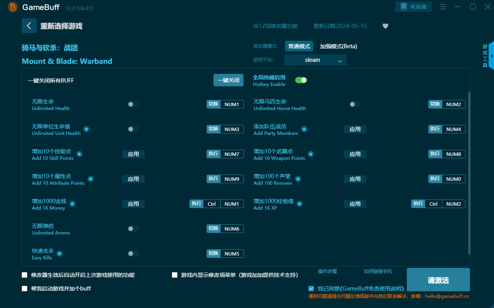
Task: Apply Add 100 Renown
Action: point(355,179)
